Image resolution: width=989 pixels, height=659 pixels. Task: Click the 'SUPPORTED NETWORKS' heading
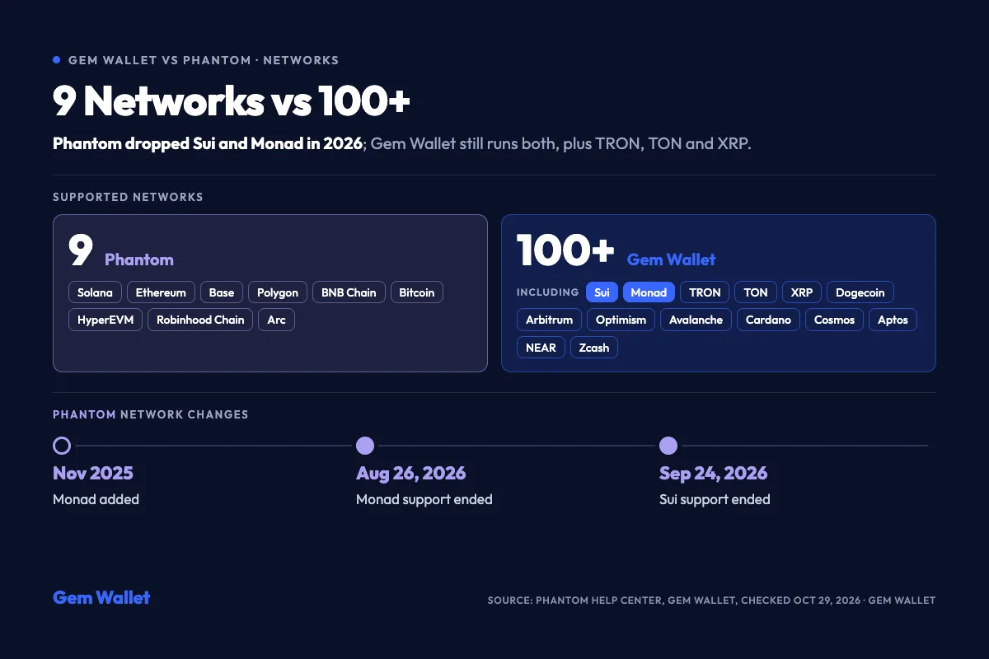click(x=128, y=197)
